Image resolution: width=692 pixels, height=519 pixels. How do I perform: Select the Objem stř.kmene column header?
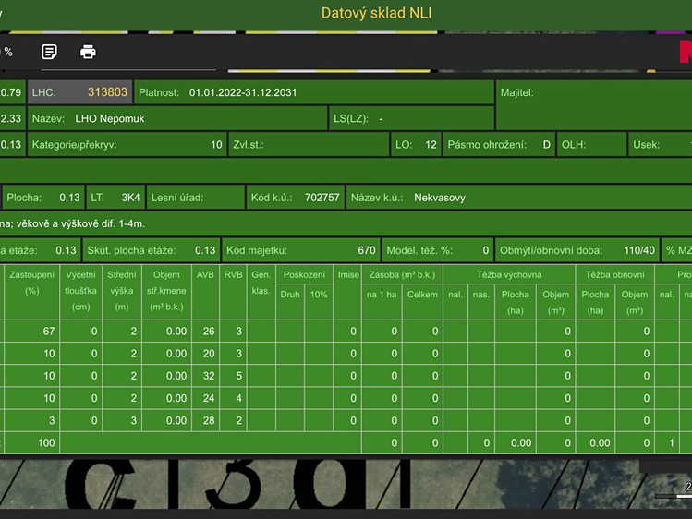[166, 291]
